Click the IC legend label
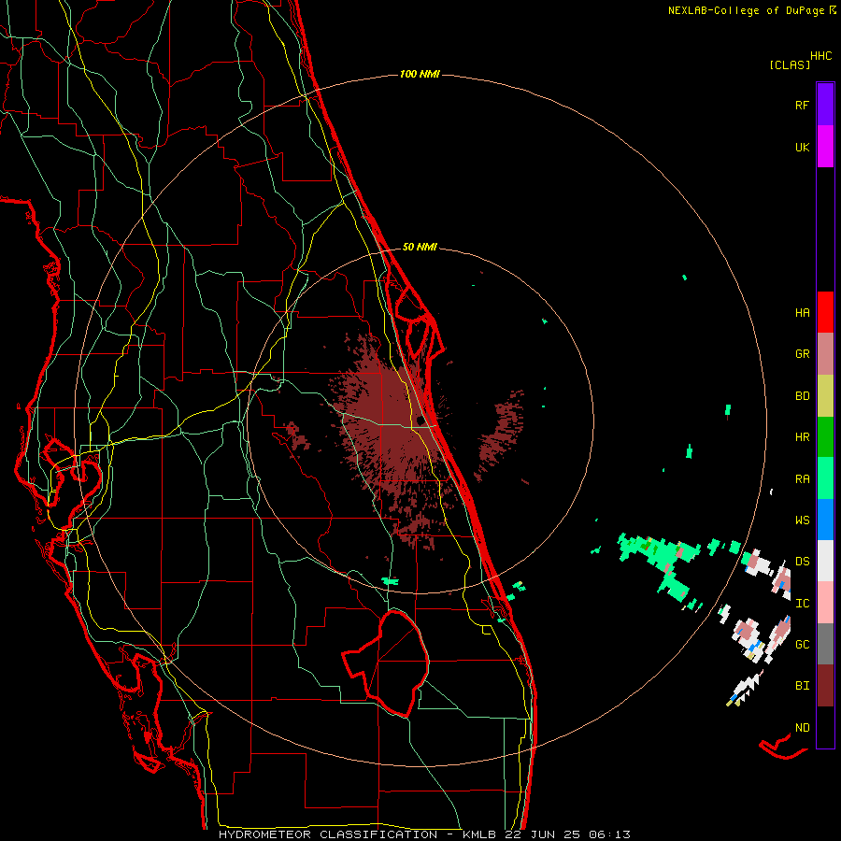This screenshot has width=841, height=841. click(x=802, y=604)
